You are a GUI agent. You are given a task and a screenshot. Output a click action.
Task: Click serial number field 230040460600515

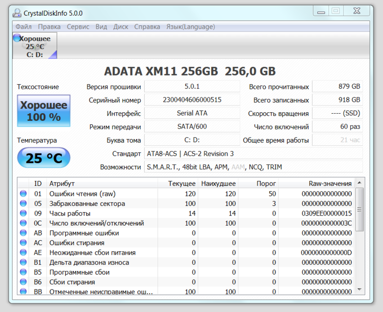point(192,100)
